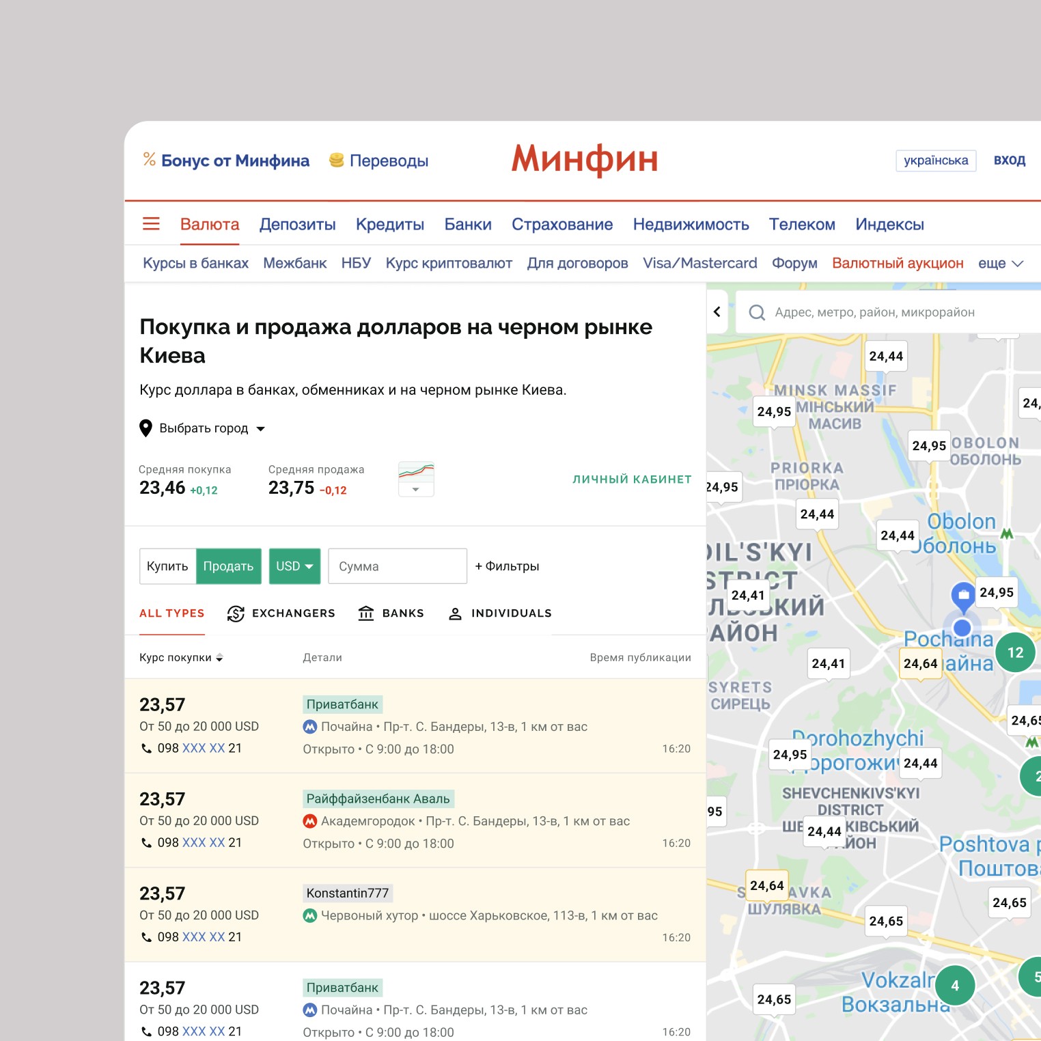1041x1041 pixels.
Task: Open the Visa/Mastercard link
Action: coord(700,264)
